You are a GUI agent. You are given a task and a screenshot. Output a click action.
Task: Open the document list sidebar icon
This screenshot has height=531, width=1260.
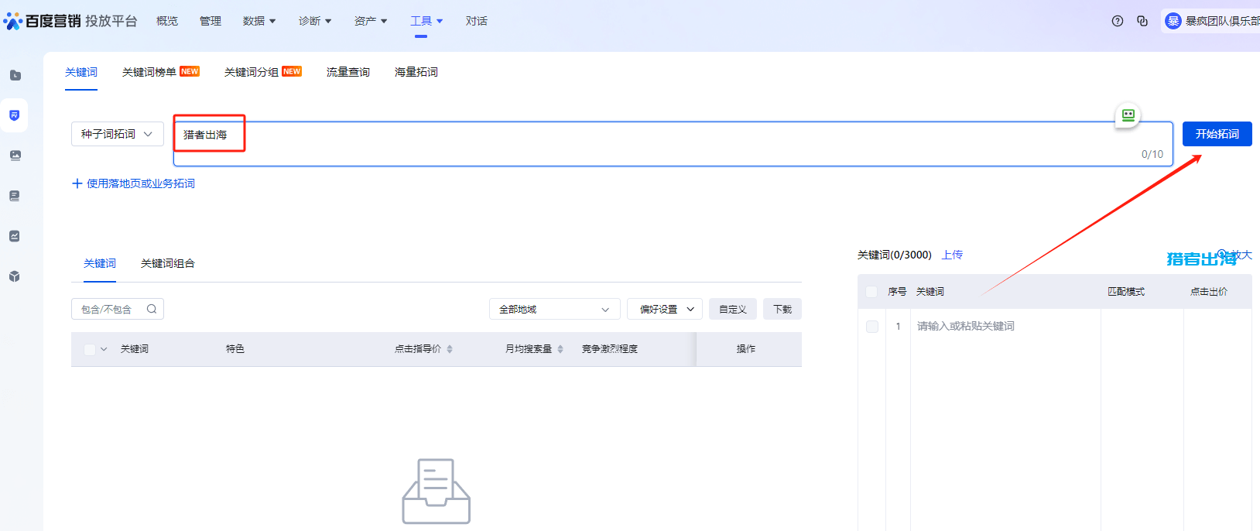(x=15, y=196)
